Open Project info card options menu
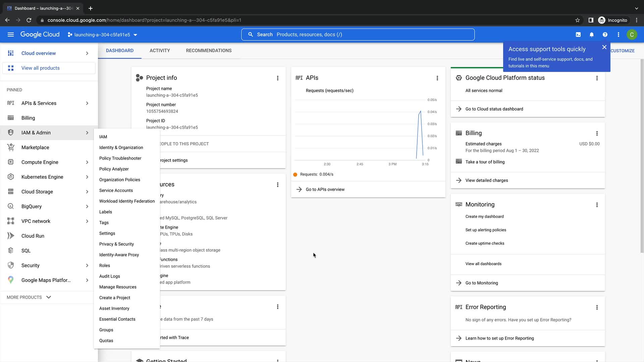644x362 pixels. tap(278, 78)
